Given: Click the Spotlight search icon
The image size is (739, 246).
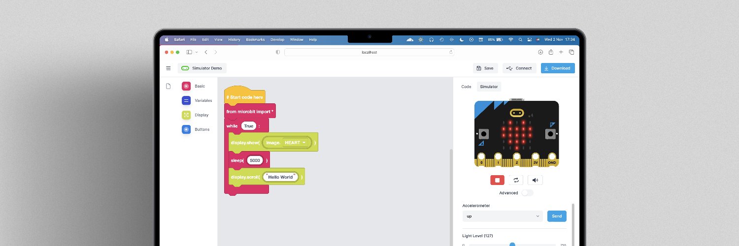Looking at the screenshot, I should pos(521,39).
